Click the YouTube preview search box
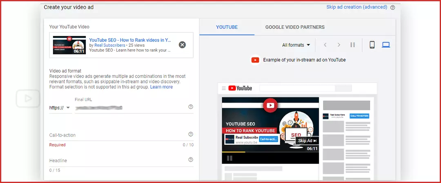This screenshot has height=183, width=441. [297, 88]
